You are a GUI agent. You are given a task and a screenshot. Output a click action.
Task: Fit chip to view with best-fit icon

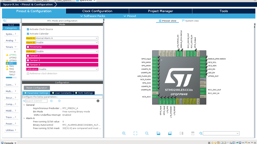135,133
